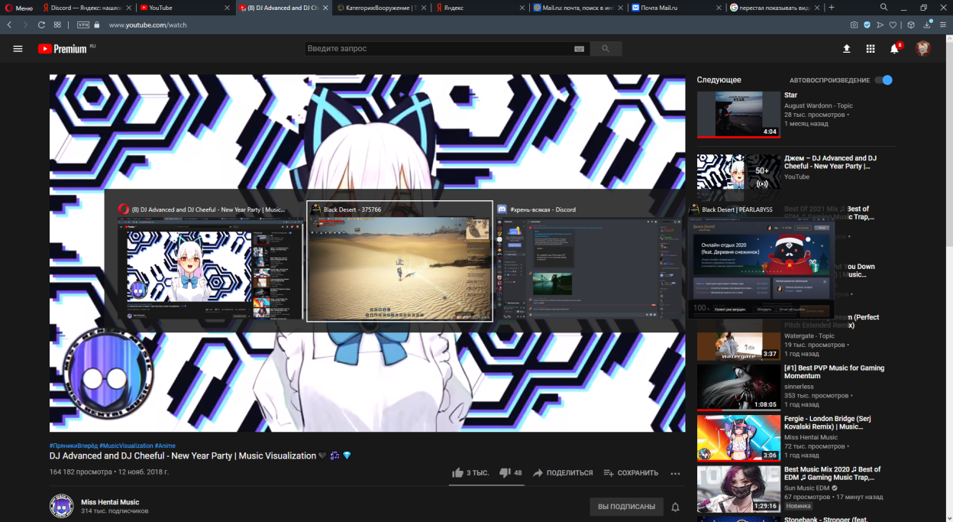Open the YouTube apps grid icon
This screenshot has height=522, width=953.
[x=870, y=48]
